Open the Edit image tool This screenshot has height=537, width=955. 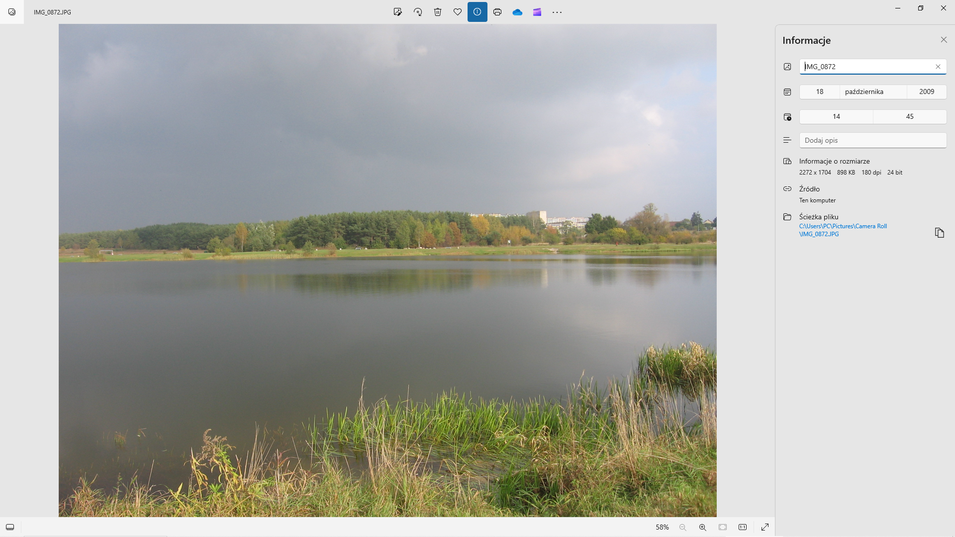[397, 12]
